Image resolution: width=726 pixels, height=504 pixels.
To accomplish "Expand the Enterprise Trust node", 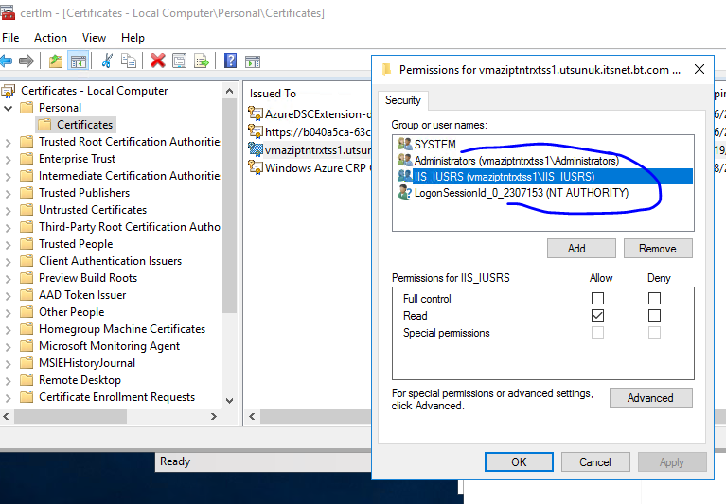I will pyautogui.click(x=8, y=160).
